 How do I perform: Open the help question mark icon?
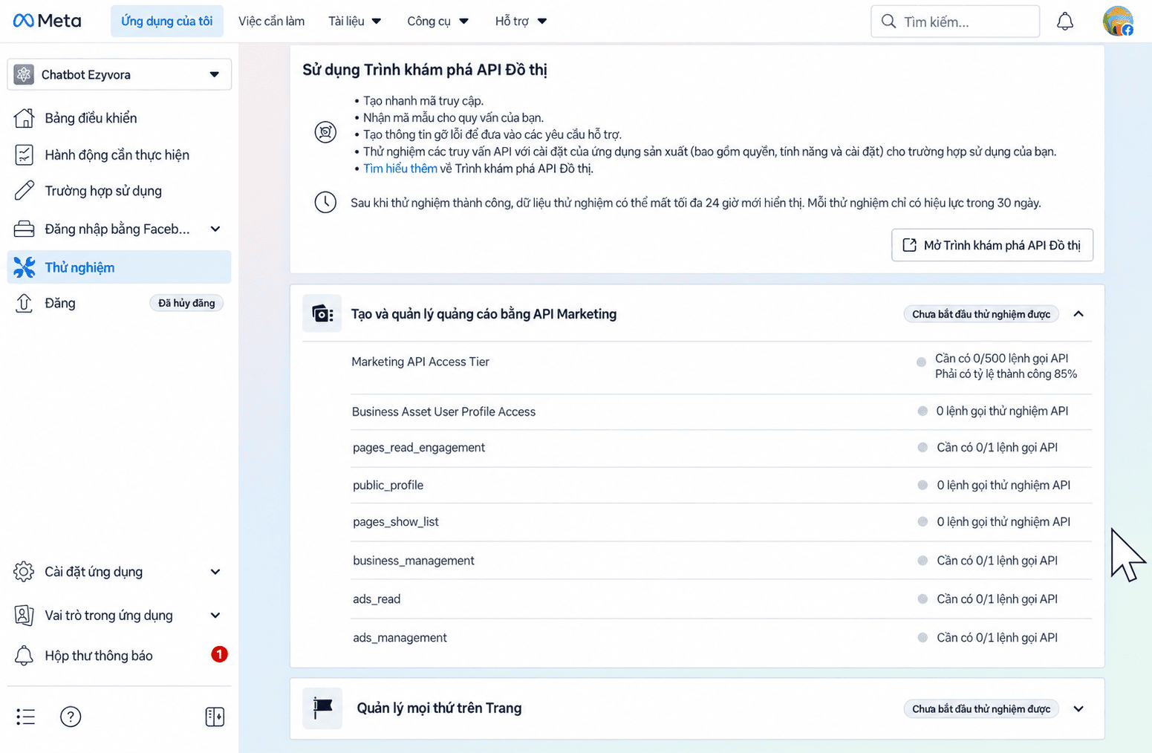pos(71,717)
